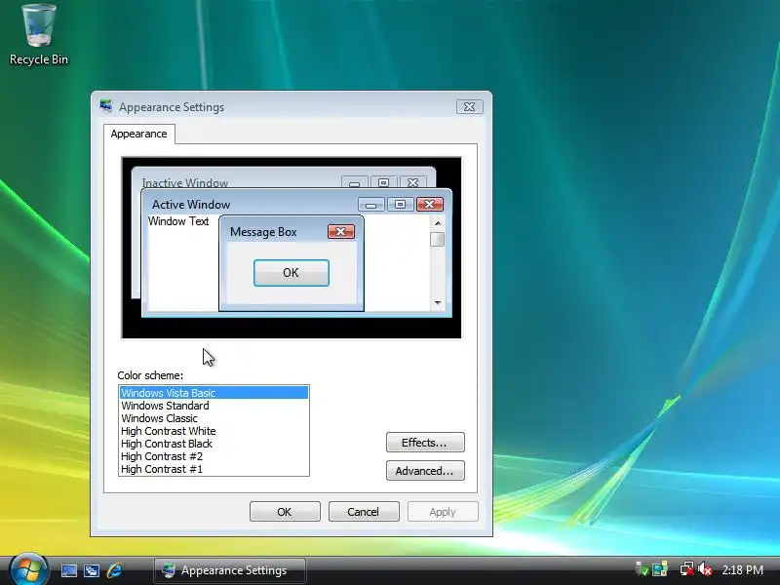Select High Contrast Black scheme
Image resolution: width=780 pixels, height=585 pixels.
(214, 444)
